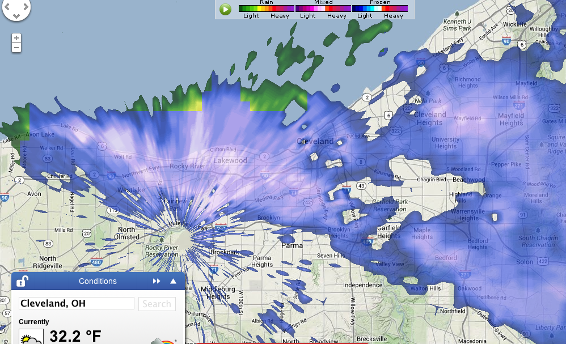The width and height of the screenshot is (566, 344).
Task: Click the 32.2 °F temperature reading
Action: tap(75, 336)
